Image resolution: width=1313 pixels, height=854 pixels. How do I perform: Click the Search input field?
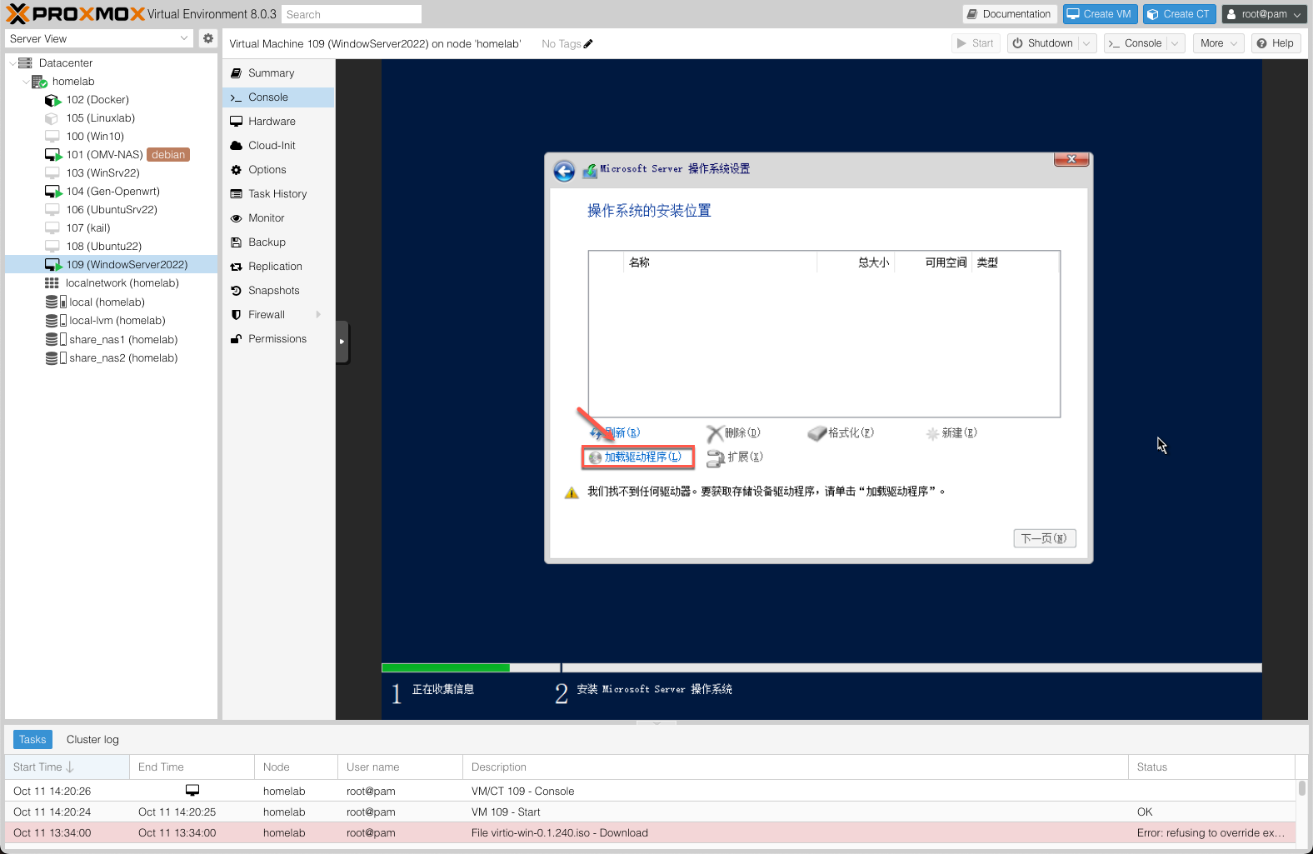point(352,14)
